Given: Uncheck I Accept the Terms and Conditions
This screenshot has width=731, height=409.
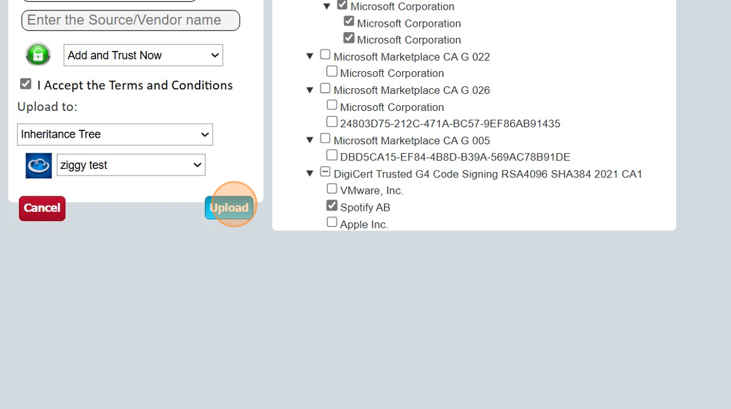Looking at the screenshot, I should (25, 83).
